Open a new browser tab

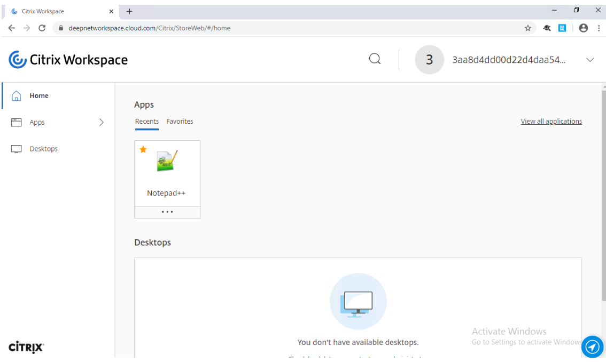[x=129, y=11]
